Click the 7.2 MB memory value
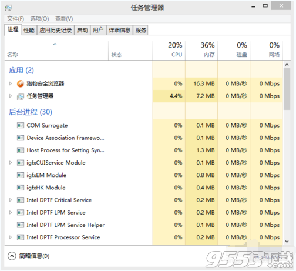 click(x=206, y=96)
